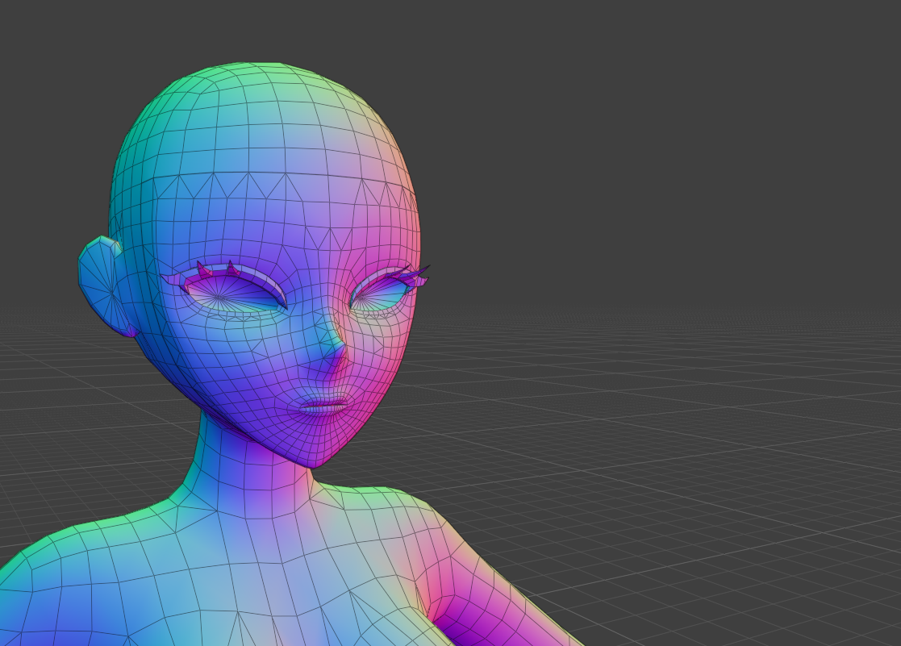Select the ear on the character mesh
The image size is (901, 646).
click(x=106, y=285)
